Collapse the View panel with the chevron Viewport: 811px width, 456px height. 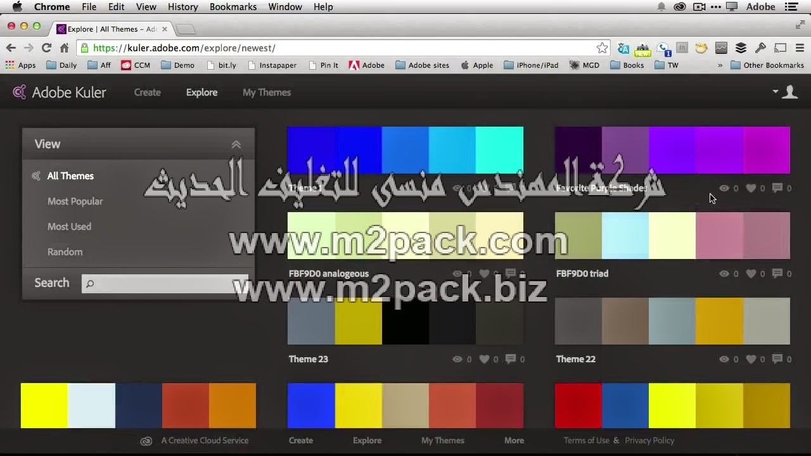(x=236, y=144)
